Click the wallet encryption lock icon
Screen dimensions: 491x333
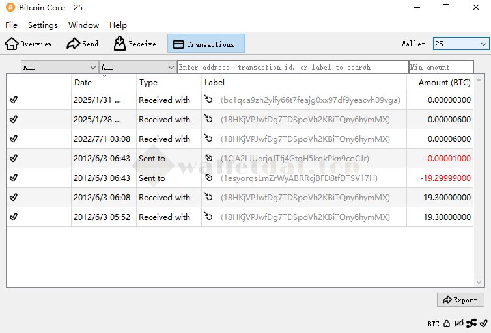pos(447,323)
